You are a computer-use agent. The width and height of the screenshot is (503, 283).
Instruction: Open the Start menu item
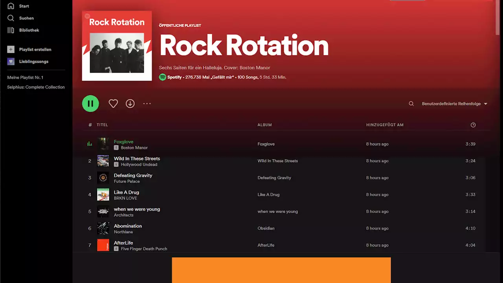[x=24, y=6]
